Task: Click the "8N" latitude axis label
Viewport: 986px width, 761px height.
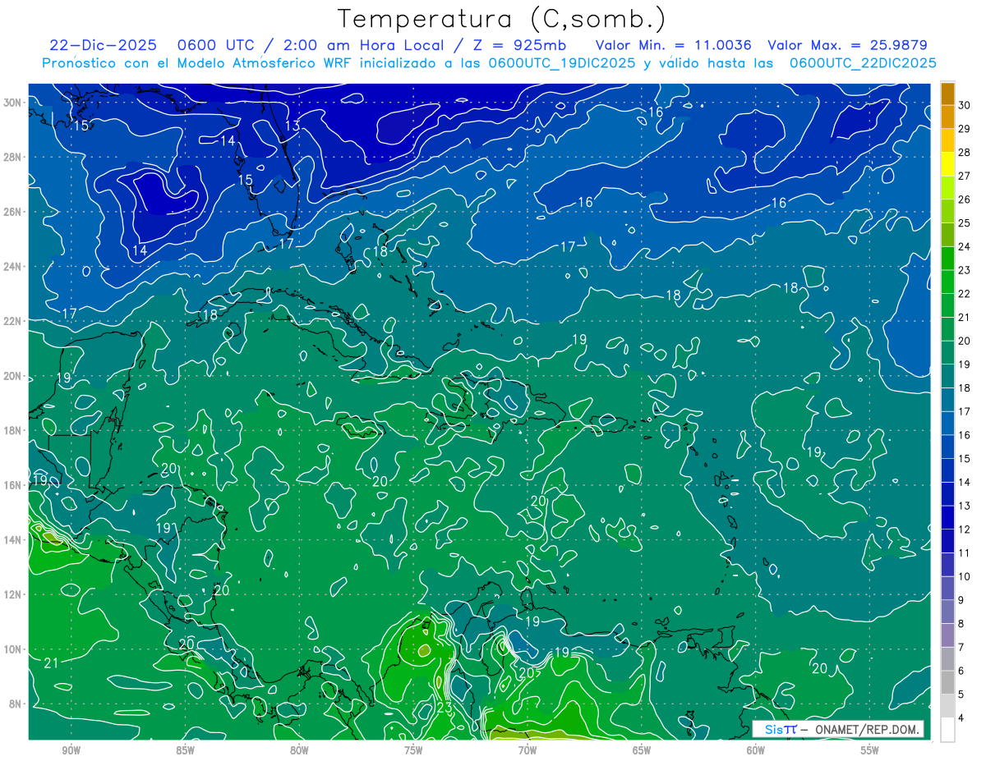Action: pos(16,704)
